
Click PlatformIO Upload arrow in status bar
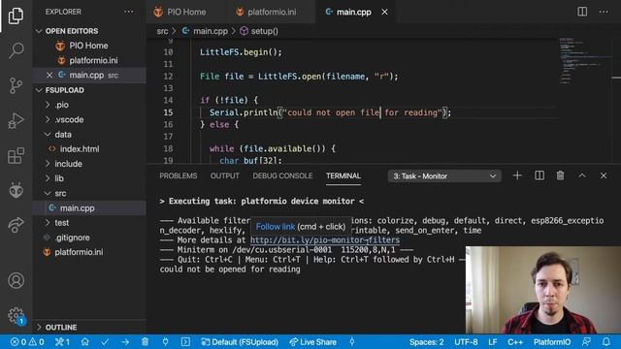coord(125,342)
